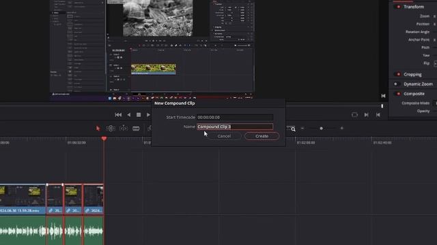Click the Anchor Point label
This screenshot has height=245, width=437.
[x=419, y=39]
